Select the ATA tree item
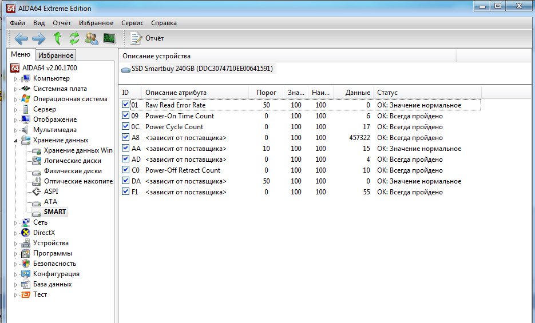The width and height of the screenshot is (535, 323). click(x=50, y=202)
